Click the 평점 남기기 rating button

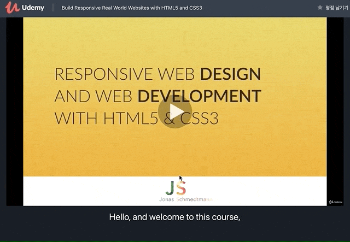point(333,8)
